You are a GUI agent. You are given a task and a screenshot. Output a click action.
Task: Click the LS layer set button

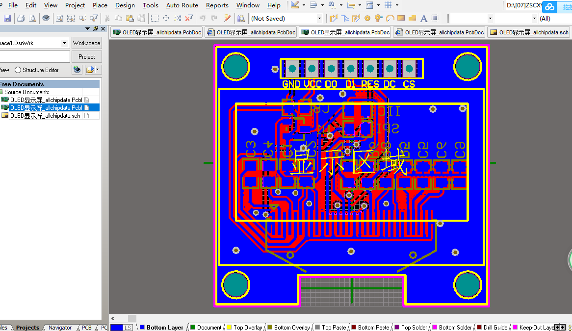click(128, 328)
